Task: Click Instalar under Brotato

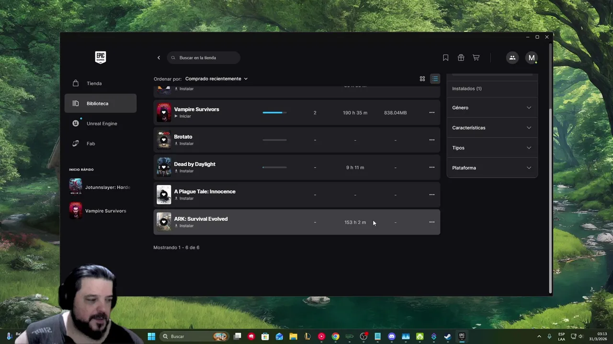Action: click(184, 143)
